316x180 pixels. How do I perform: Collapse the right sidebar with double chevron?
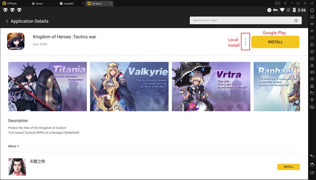pos(312,3)
